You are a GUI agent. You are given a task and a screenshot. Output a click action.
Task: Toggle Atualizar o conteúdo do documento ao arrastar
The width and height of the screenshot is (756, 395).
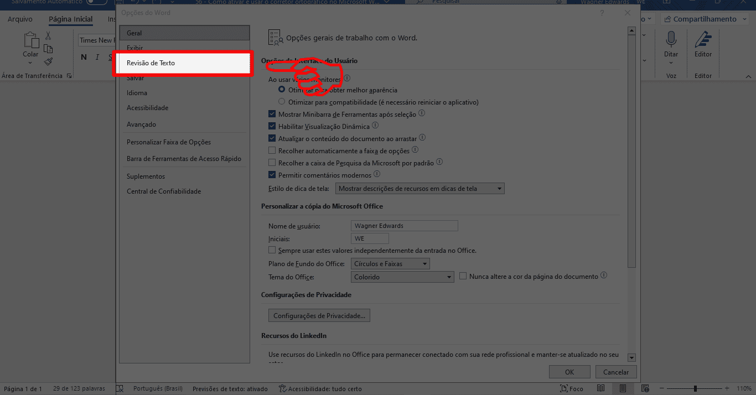(272, 138)
